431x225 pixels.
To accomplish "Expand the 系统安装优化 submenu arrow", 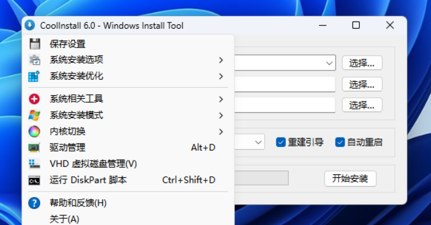I will tap(221, 76).
